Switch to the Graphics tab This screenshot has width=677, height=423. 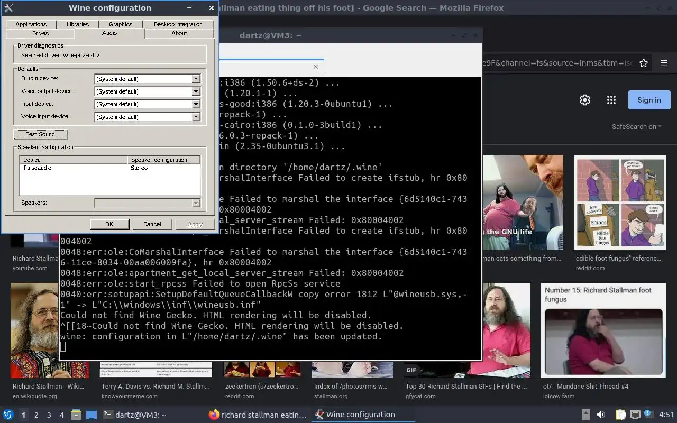[121, 24]
